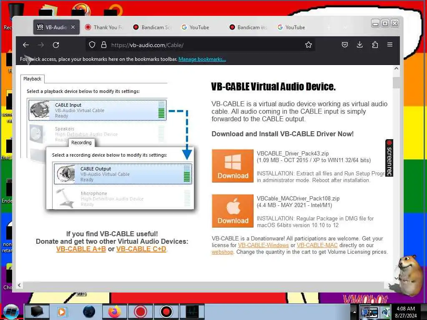This screenshot has width=427, height=320.
Task: Open the Manage bookmarks link
Action: tap(202, 59)
